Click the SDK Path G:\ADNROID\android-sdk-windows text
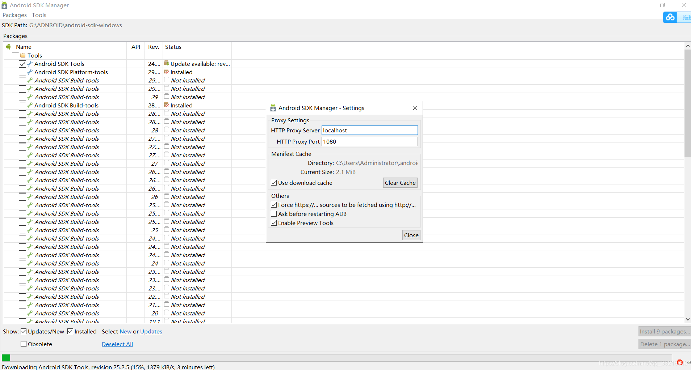691x370 pixels. point(76,25)
